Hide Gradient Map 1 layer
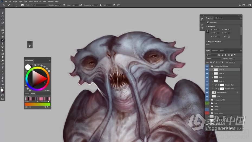The image size is (252, 142). tap(207, 85)
